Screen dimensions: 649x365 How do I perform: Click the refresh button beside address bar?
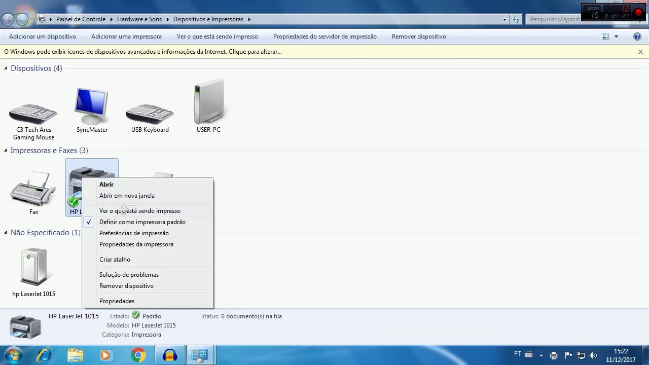point(516,19)
